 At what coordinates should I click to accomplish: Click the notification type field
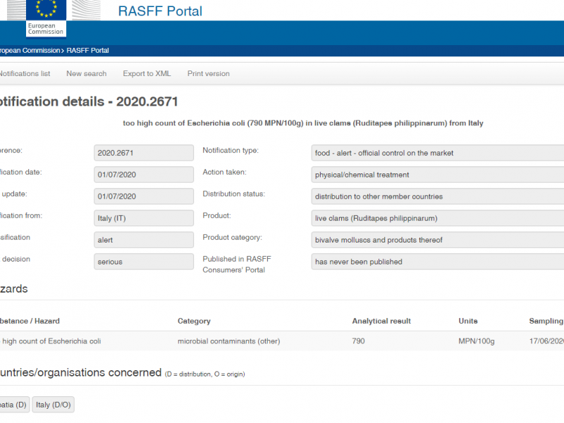[x=437, y=153]
